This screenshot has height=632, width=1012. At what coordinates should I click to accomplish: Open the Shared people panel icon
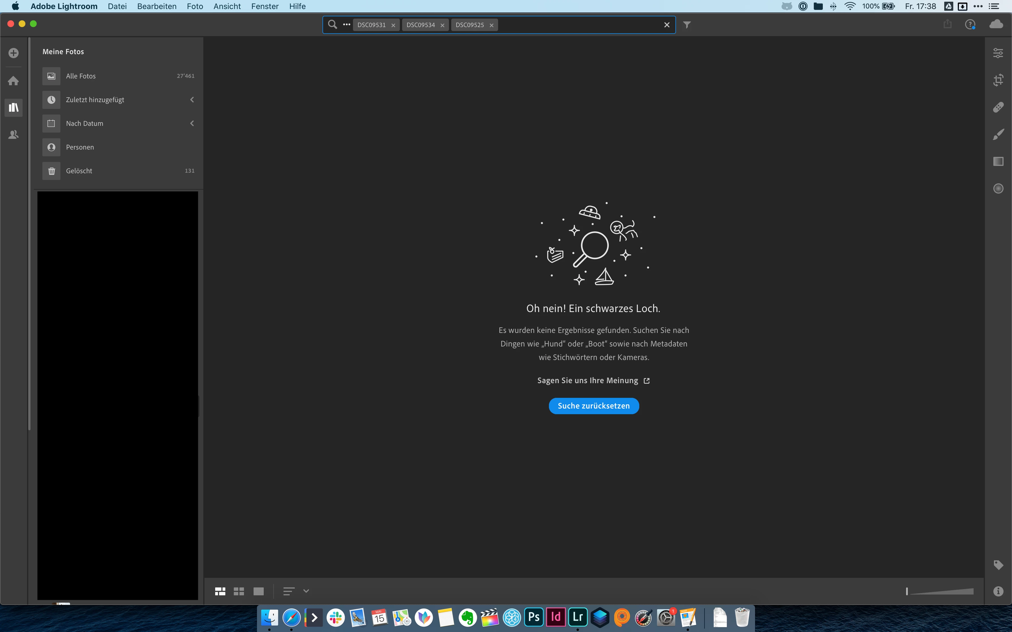(13, 135)
